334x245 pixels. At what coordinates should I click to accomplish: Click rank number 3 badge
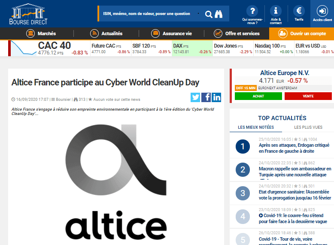[243, 193]
